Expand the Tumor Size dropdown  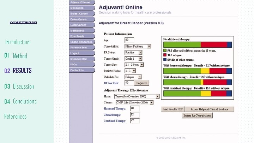coord(142,65)
